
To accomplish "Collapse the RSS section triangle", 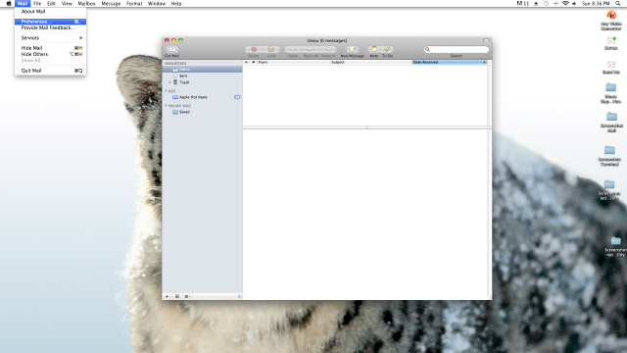I will [x=166, y=91].
